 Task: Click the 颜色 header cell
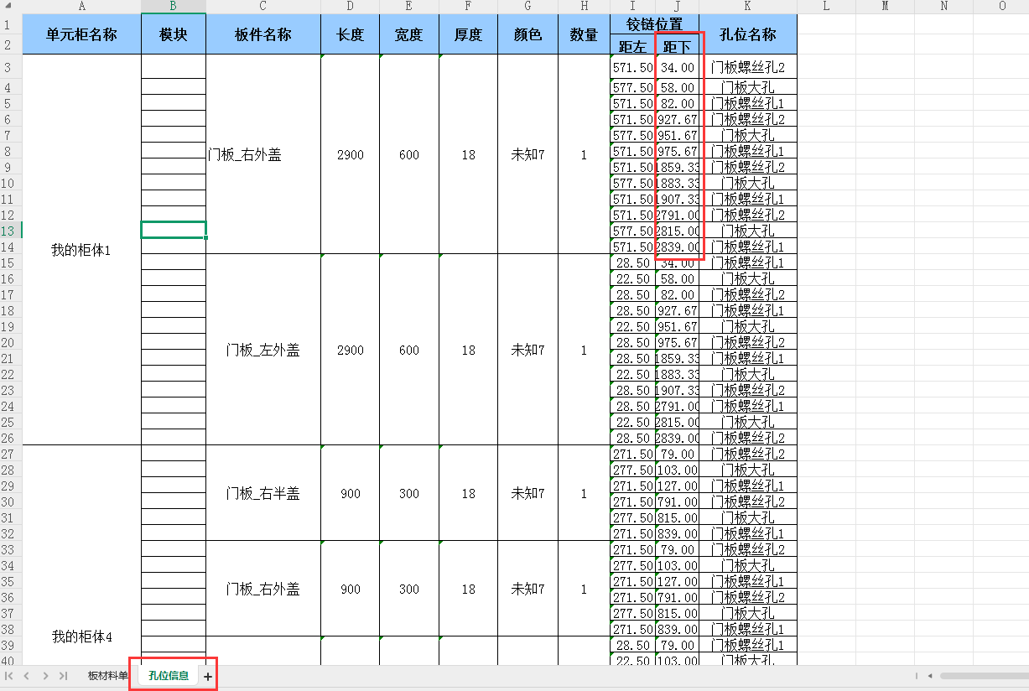click(527, 34)
